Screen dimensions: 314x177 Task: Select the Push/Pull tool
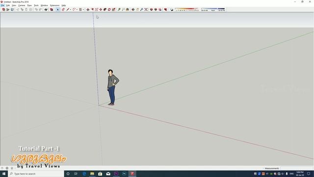tap(88, 9)
